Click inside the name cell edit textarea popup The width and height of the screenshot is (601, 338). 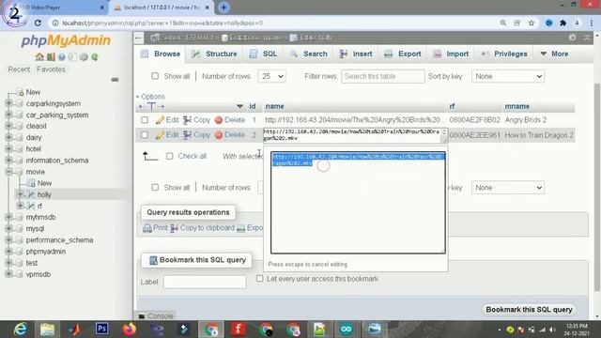[358, 203]
